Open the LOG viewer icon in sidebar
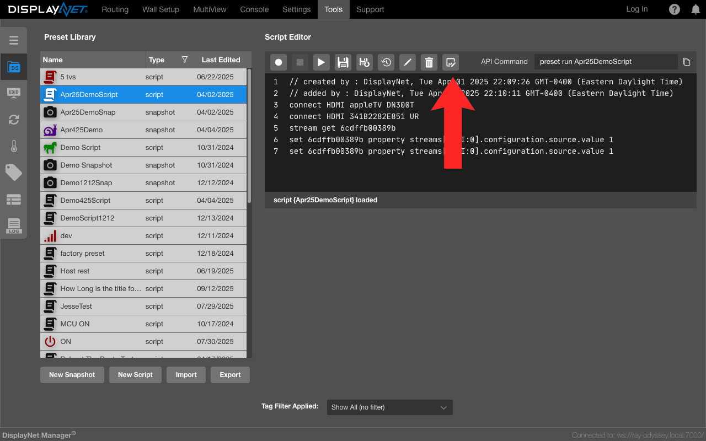The width and height of the screenshot is (706, 441). pyautogui.click(x=14, y=226)
